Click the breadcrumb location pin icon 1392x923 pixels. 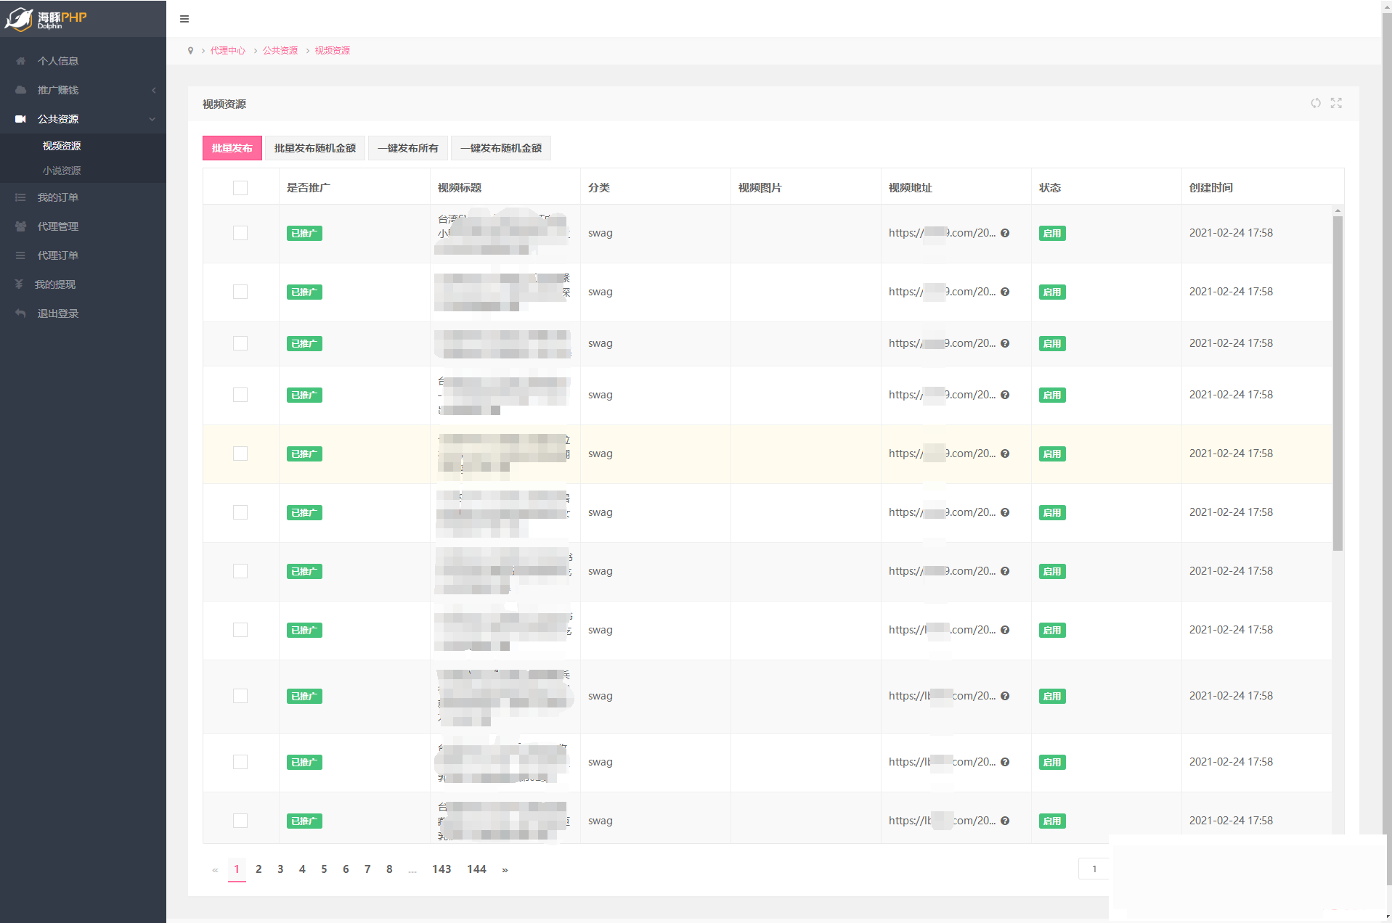[x=191, y=51]
